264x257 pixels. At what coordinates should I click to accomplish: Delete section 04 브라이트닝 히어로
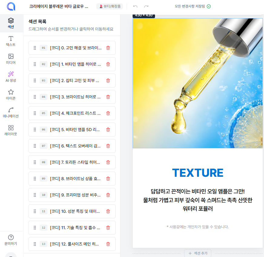point(108,97)
